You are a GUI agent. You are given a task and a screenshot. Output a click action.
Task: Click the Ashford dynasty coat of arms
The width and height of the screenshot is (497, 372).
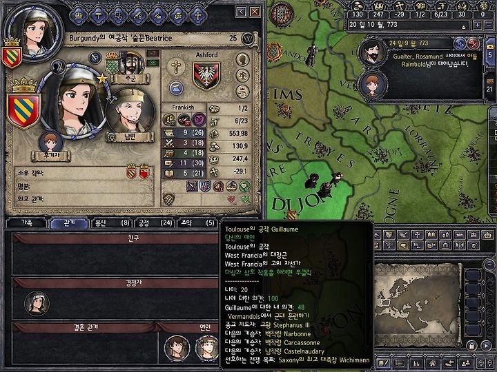pos(206,75)
